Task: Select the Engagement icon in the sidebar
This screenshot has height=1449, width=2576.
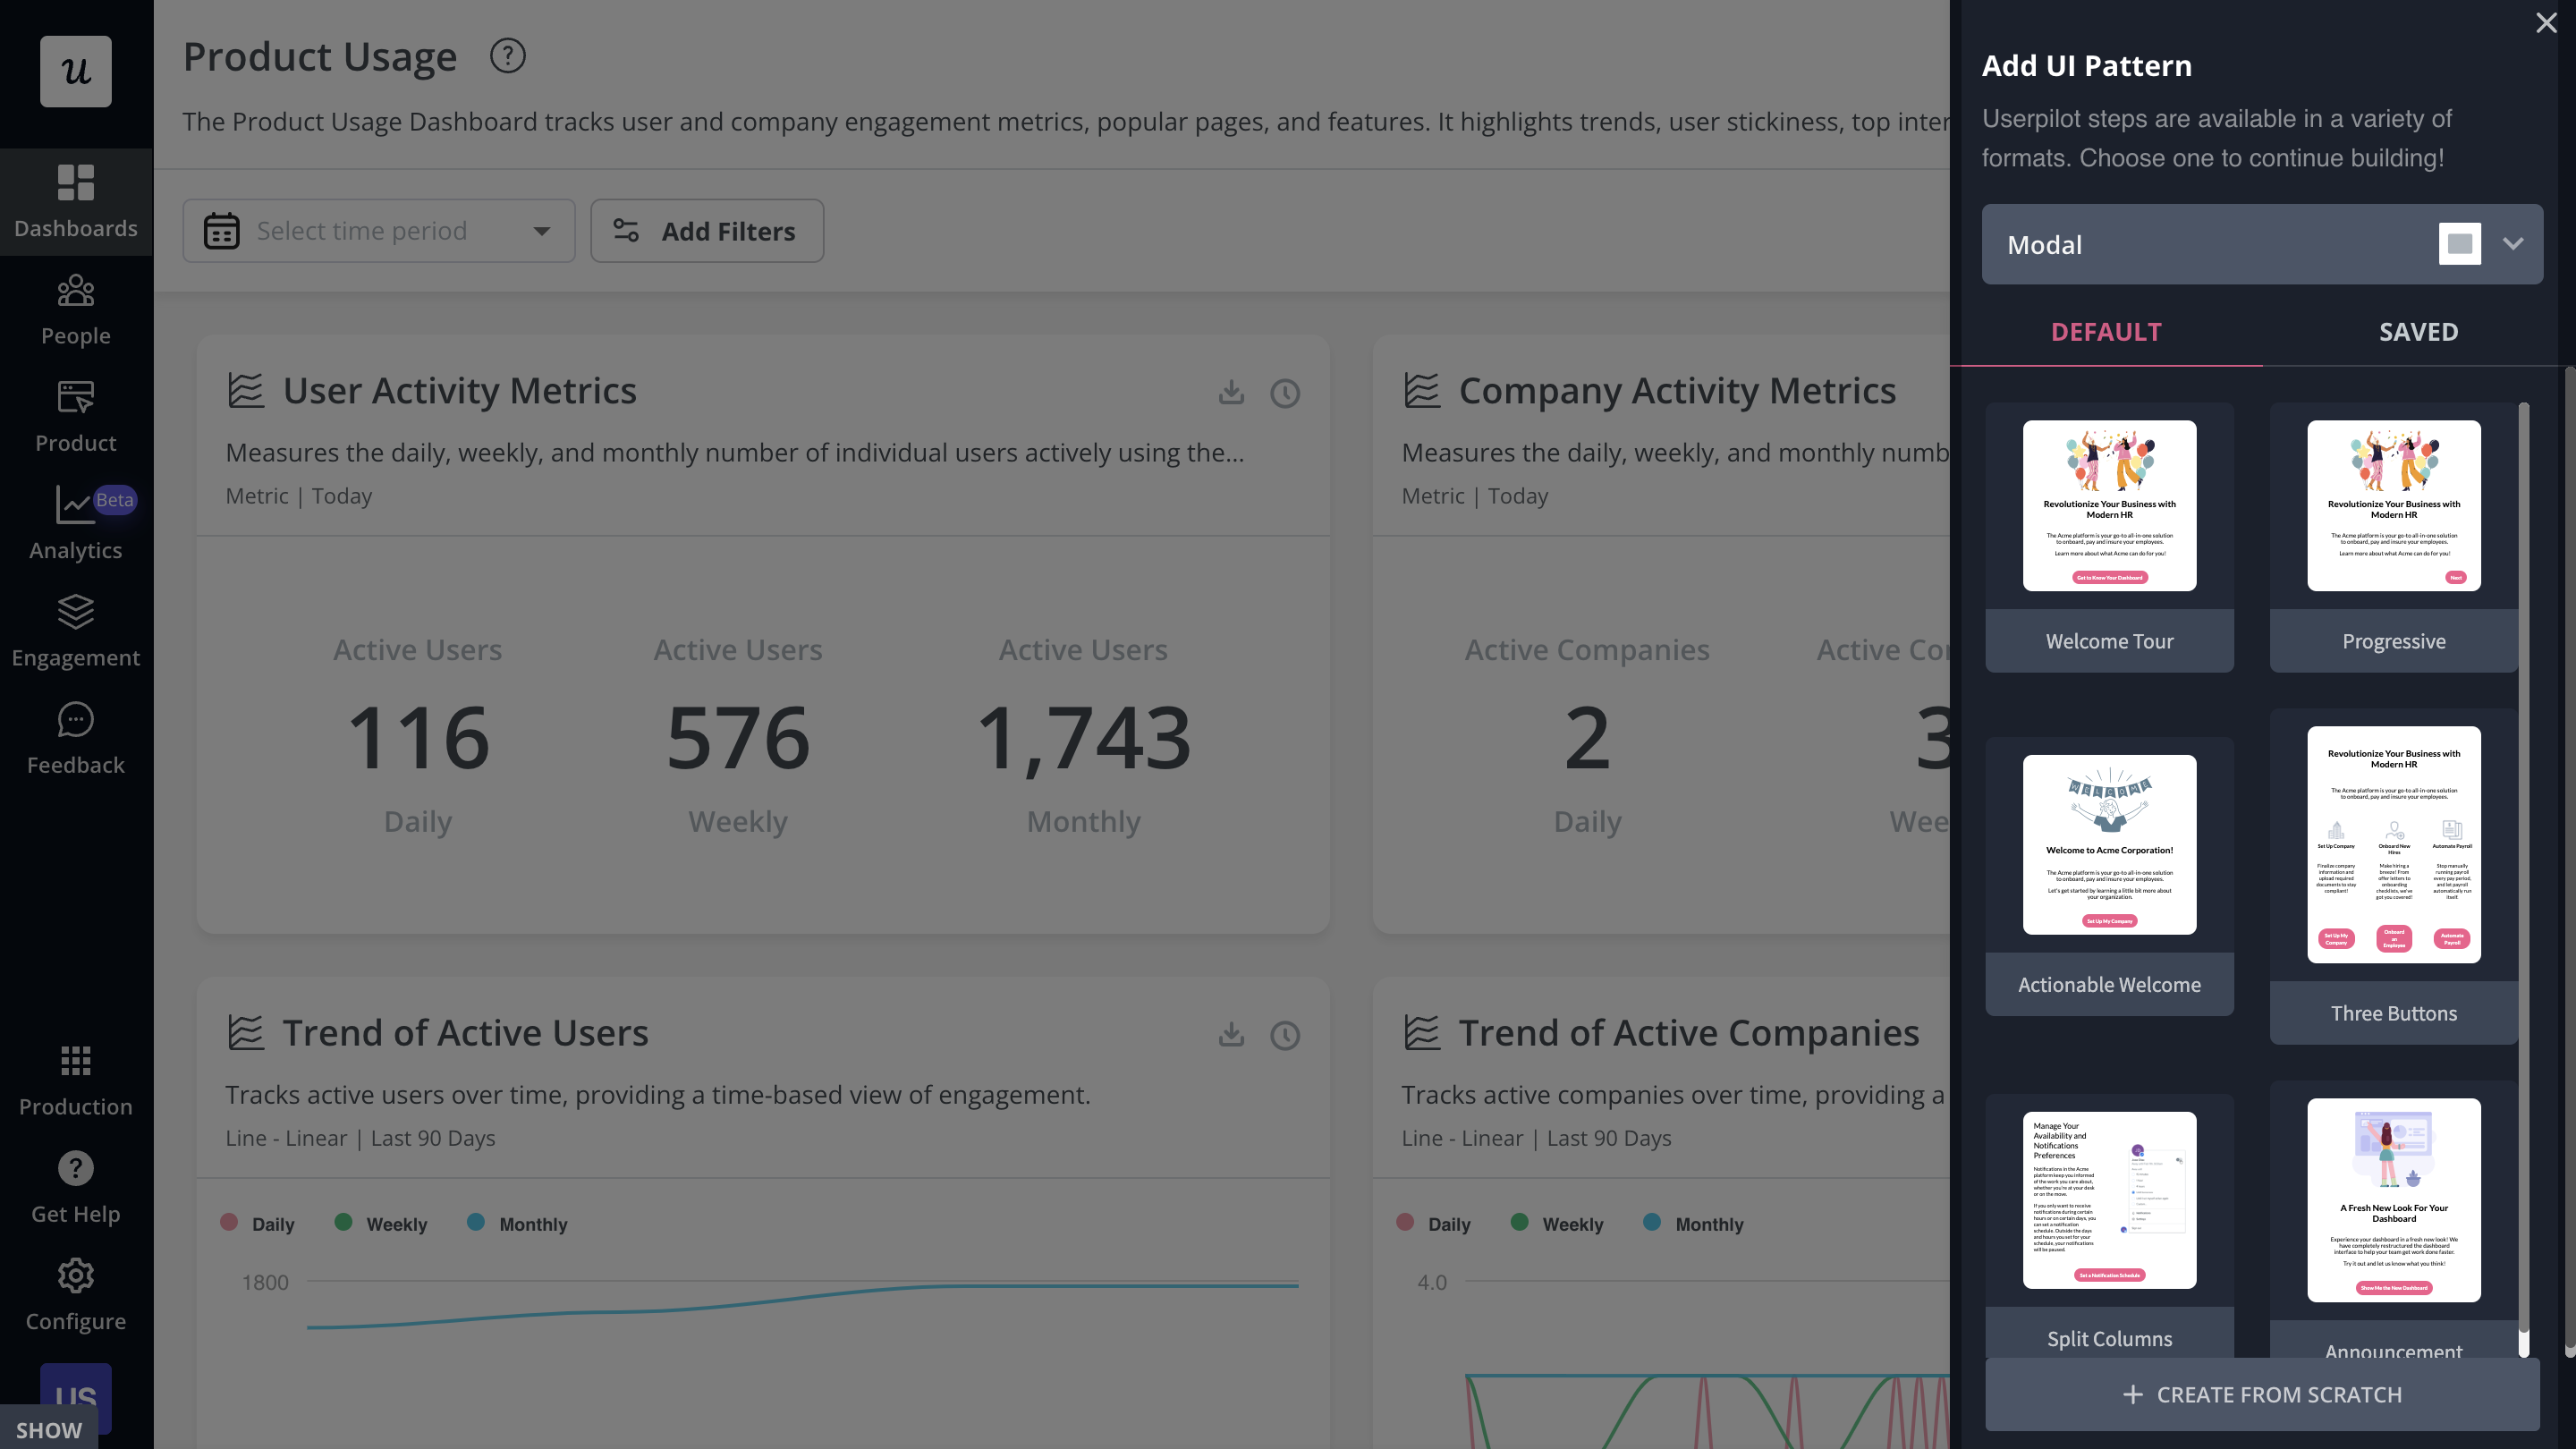Action: [x=75, y=629]
